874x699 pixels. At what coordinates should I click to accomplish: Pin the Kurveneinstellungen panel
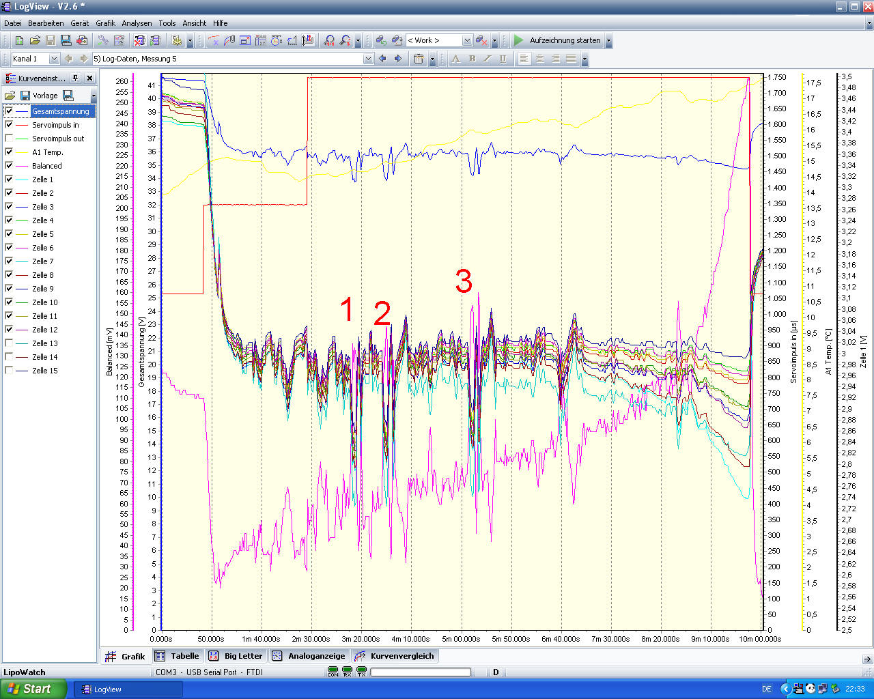pyautogui.click(x=76, y=79)
